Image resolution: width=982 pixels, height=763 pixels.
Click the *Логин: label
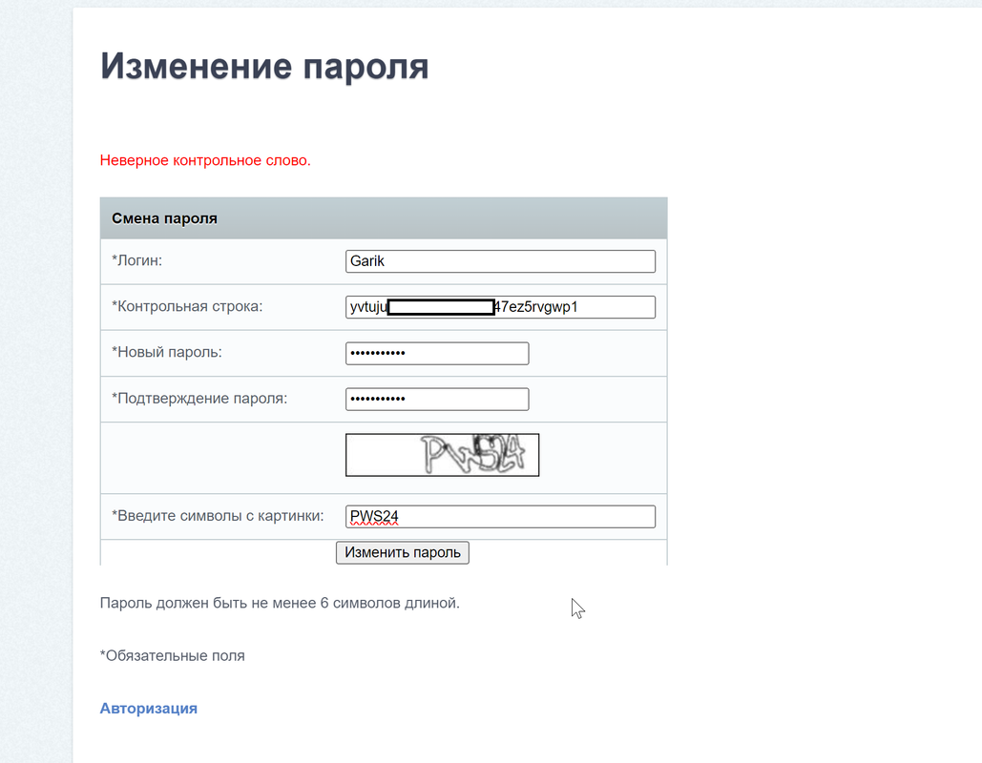(137, 260)
